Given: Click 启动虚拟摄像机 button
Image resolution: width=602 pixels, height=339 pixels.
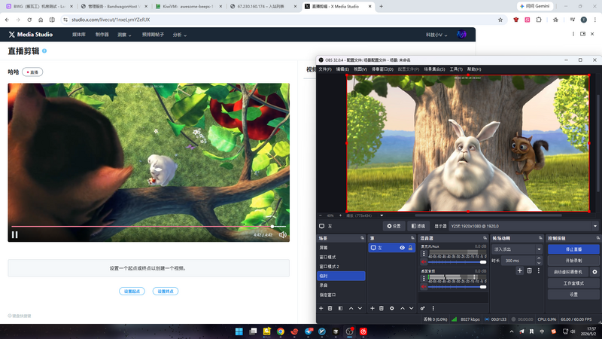Looking at the screenshot, I should [x=568, y=272].
